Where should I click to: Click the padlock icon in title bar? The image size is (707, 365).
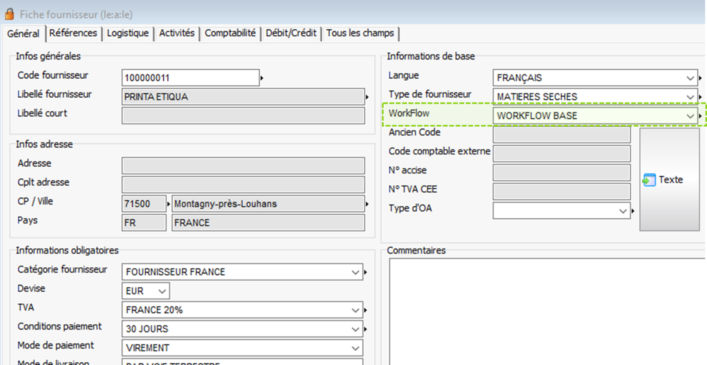pos(9,14)
